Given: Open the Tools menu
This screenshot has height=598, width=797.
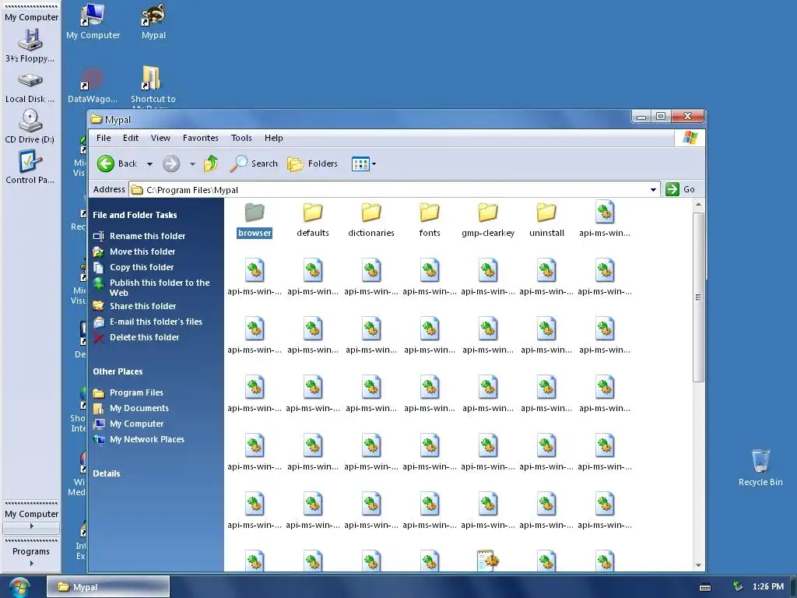Looking at the screenshot, I should (241, 138).
